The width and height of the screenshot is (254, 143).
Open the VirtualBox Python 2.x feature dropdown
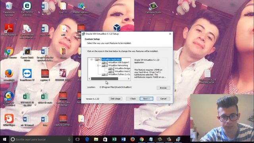click(x=104, y=74)
